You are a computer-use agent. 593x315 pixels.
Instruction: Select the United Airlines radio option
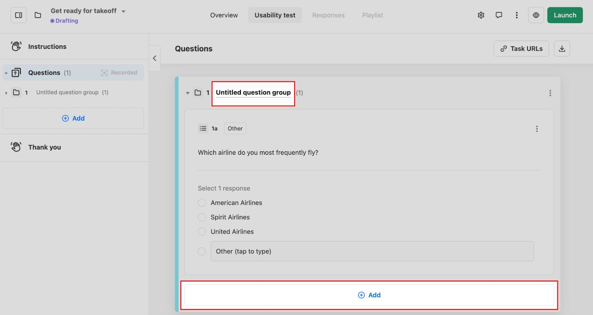[x=202, y=232]
